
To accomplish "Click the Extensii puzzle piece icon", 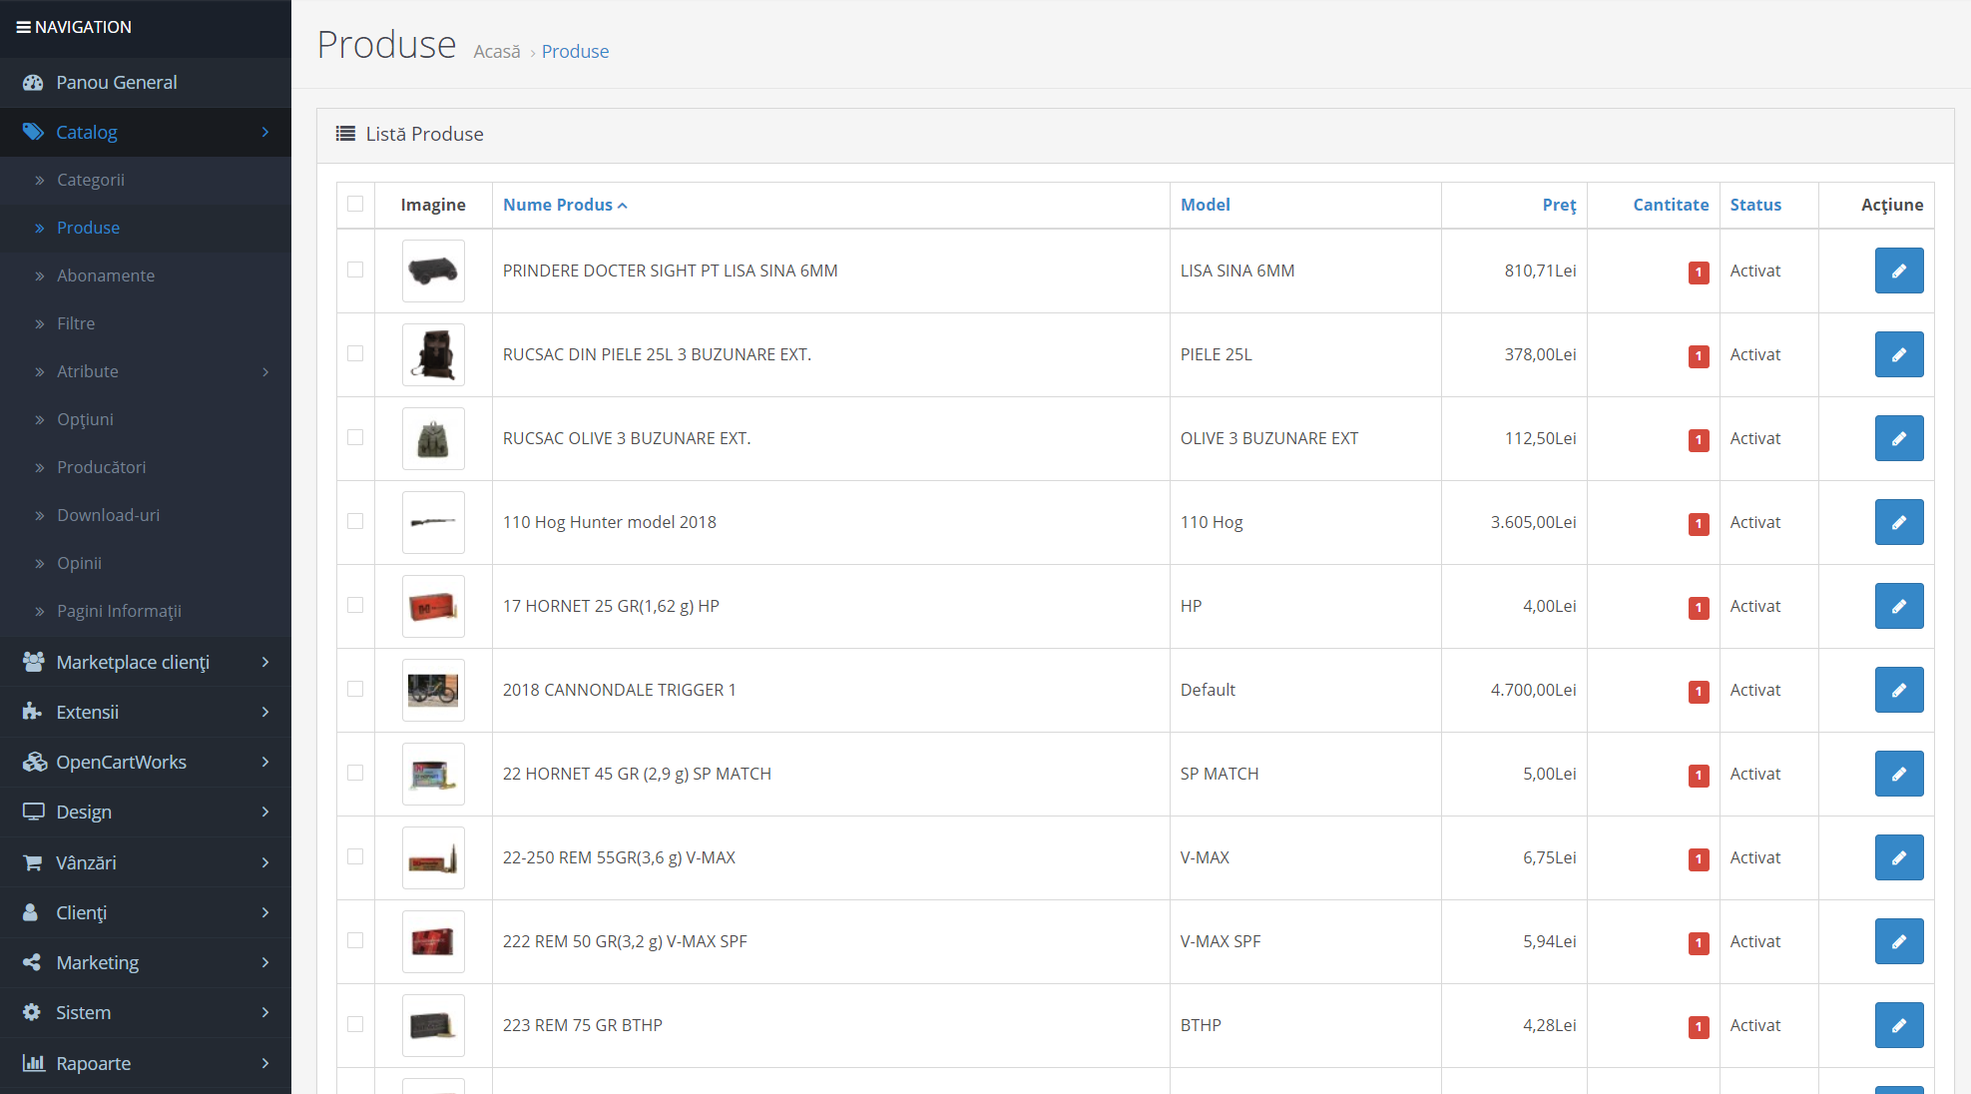I will 32,712.
